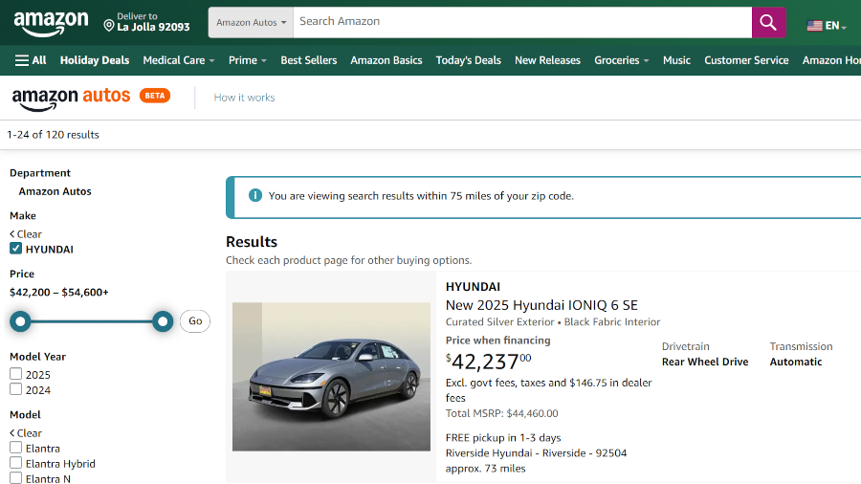Check the Elantra N model checkbox
Screen dimensions: 861x484
[x=16, y=478]
